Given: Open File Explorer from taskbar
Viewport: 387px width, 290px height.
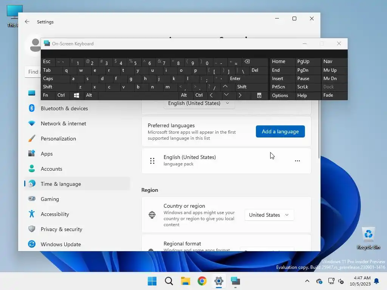Looking at the screenshot, I should [185, 281].
